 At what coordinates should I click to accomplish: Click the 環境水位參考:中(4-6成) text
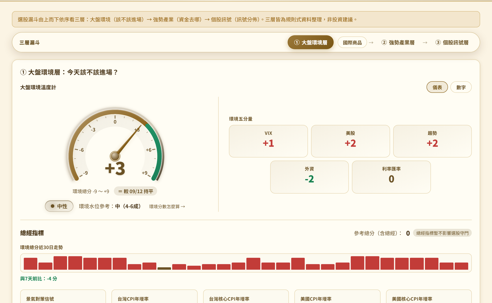[x=110, y=206]
